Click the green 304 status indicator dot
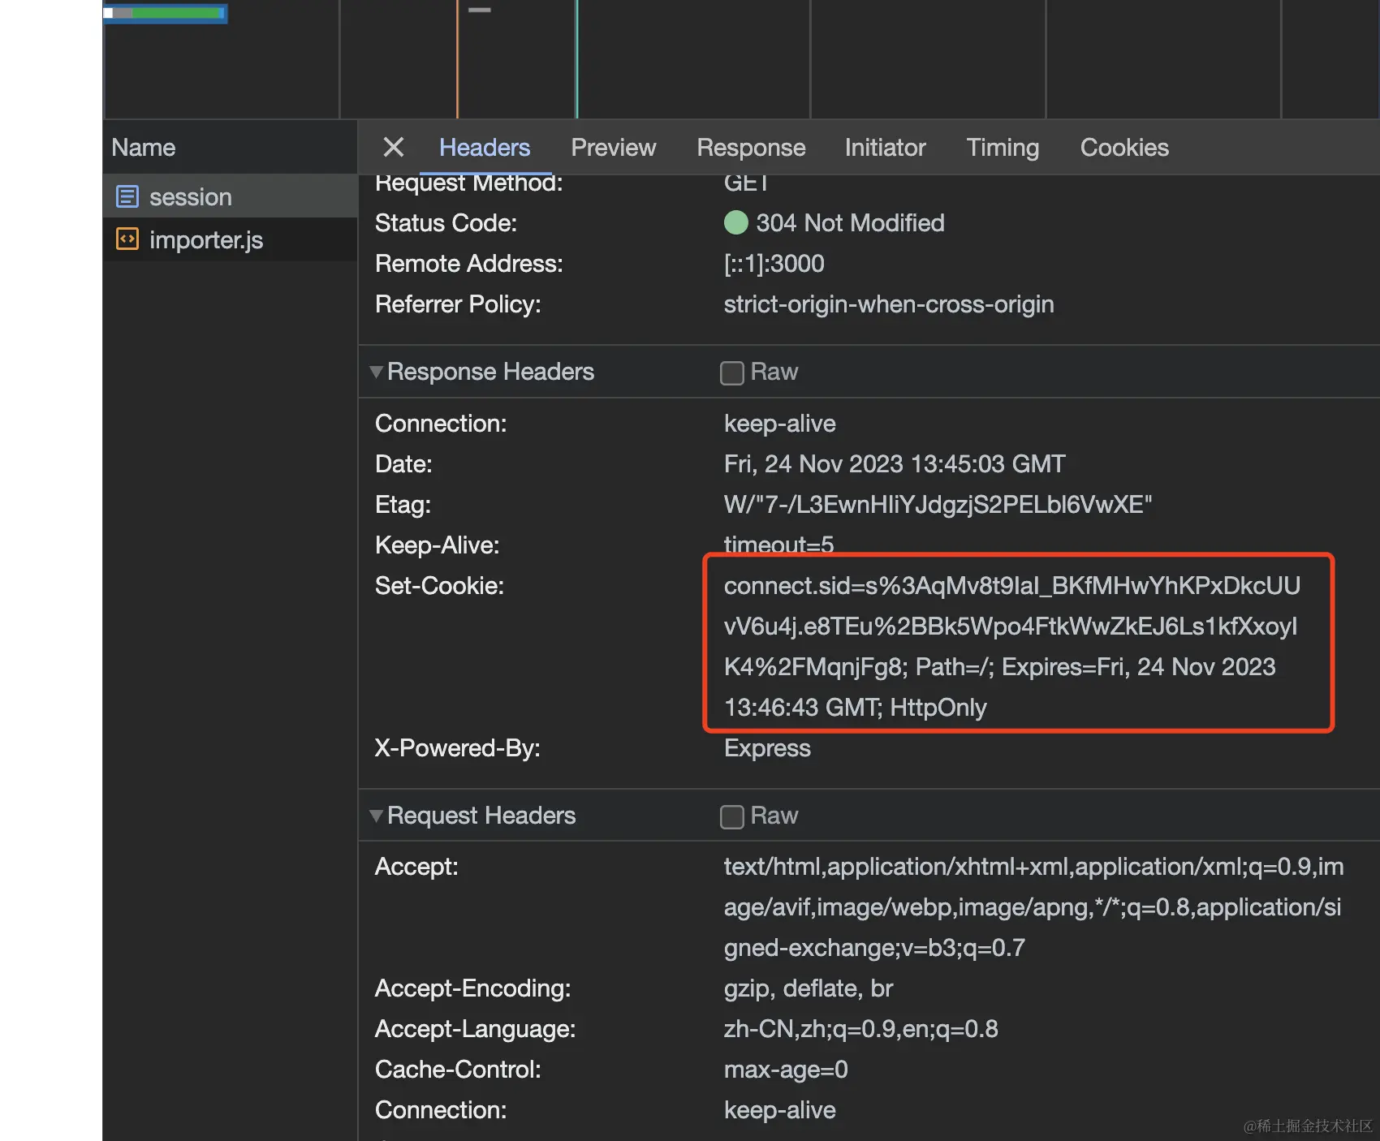The height and width of the screenshot is (1141, 1380). click(x=735, y=222)
